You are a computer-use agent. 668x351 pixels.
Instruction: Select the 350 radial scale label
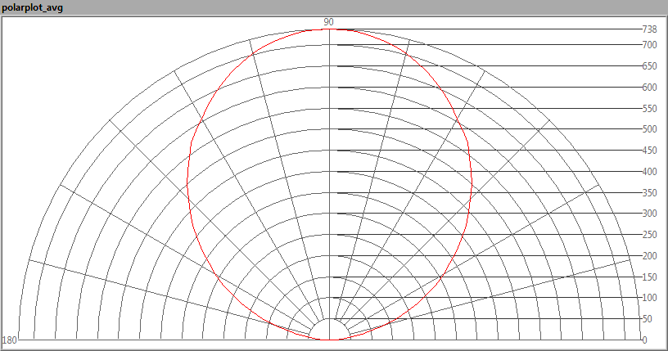[649, 193]
